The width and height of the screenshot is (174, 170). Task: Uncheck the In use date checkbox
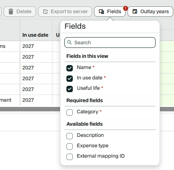point(70,79)
